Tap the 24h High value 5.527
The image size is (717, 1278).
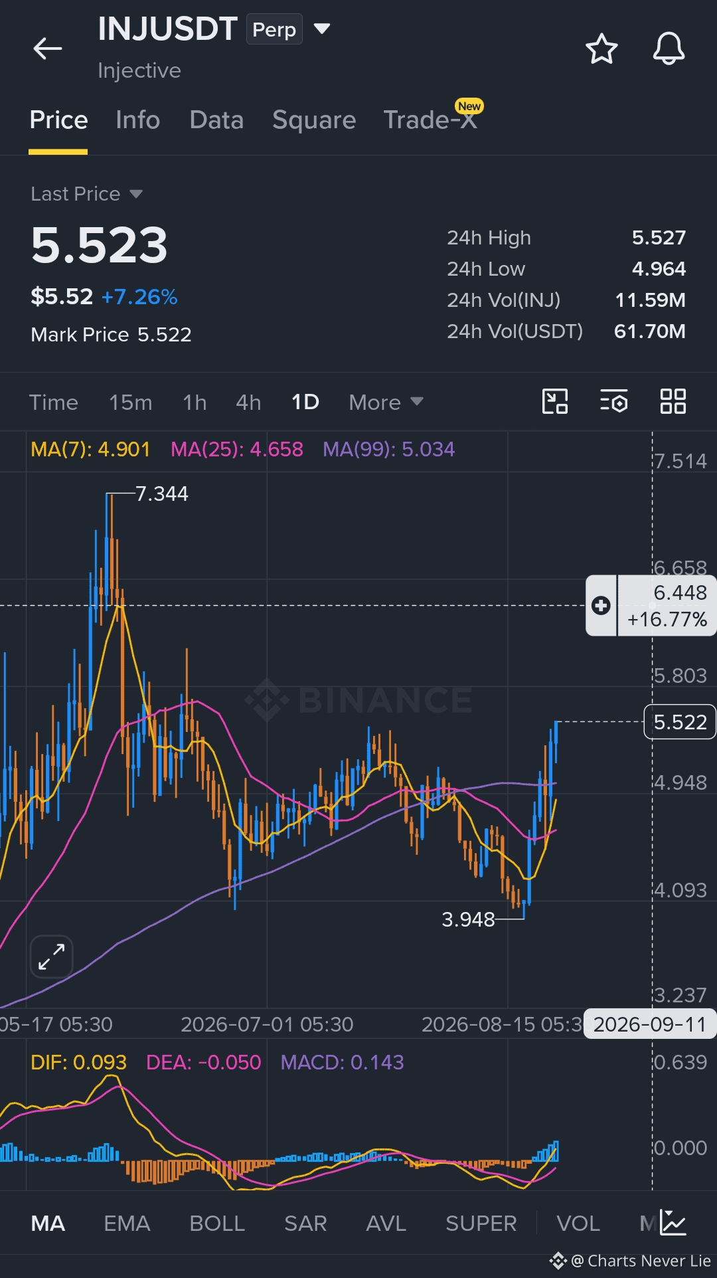[659, 238]
